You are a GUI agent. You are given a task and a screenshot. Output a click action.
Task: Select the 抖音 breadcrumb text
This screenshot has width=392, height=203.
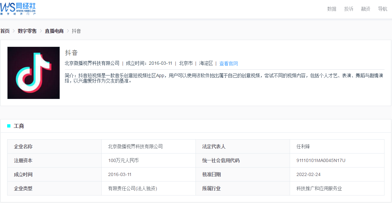[x=76, y=31]
